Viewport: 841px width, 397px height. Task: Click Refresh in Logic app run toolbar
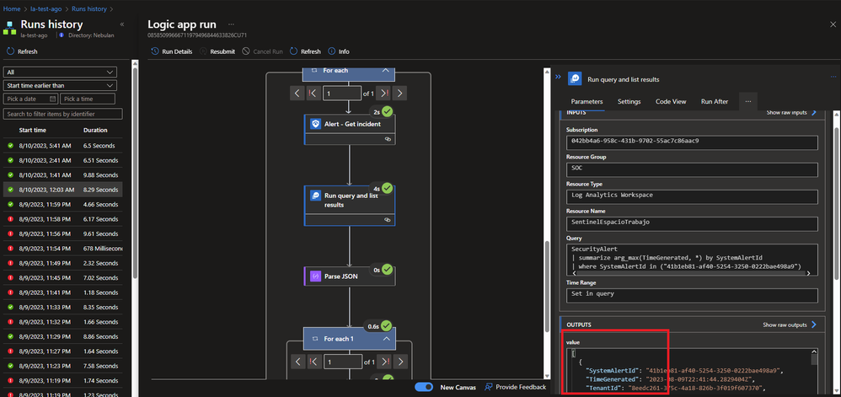coord(305,51)
